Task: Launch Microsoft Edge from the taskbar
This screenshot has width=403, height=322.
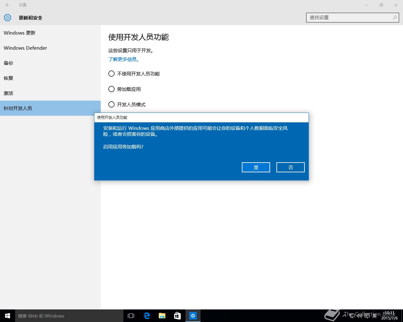Action: point(146,316)
